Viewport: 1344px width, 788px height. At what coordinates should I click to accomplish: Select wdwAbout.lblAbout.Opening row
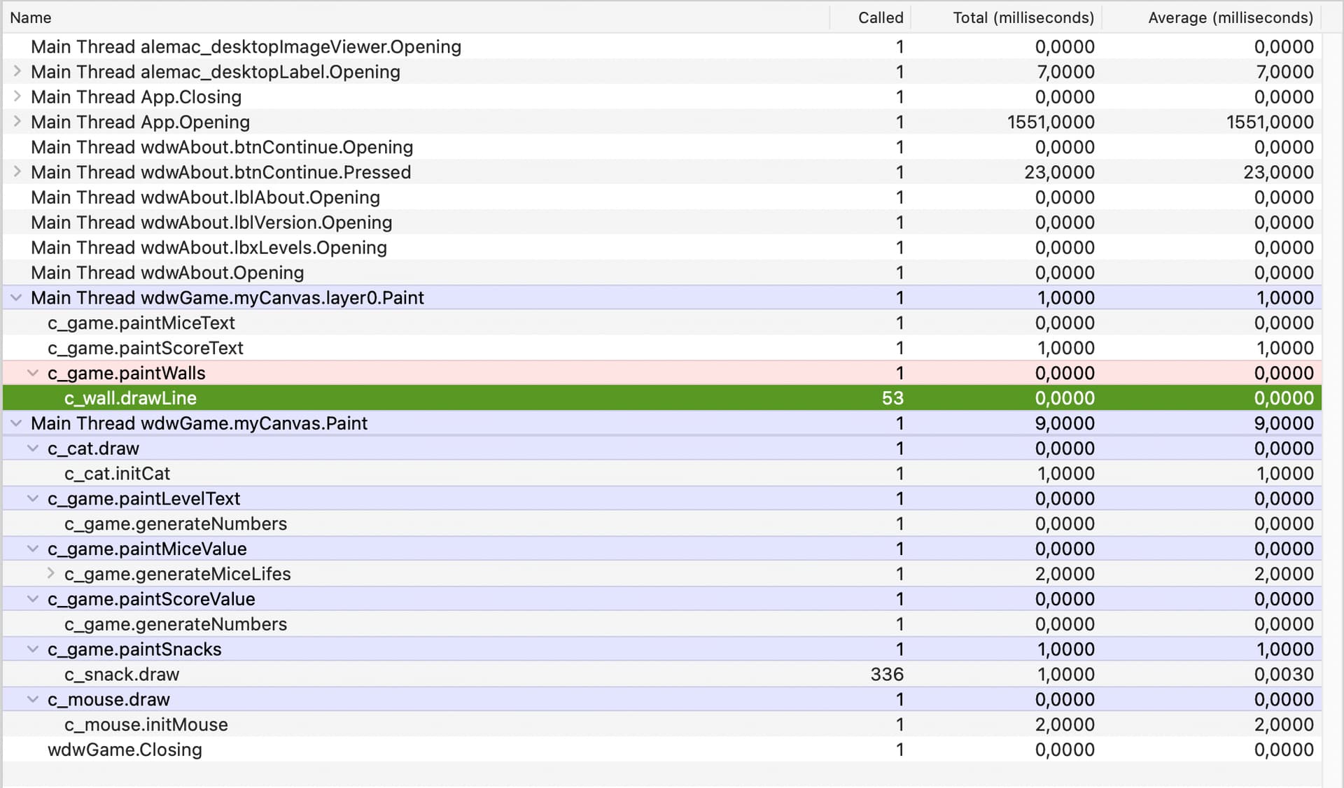point(662,197)
